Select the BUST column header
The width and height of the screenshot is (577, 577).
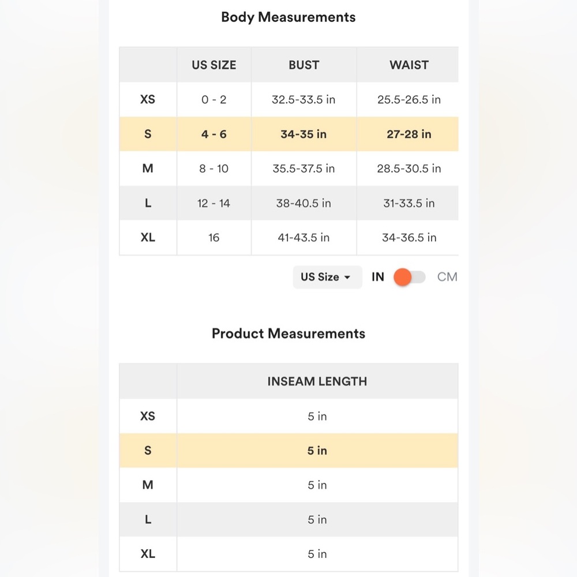(304, 65)
